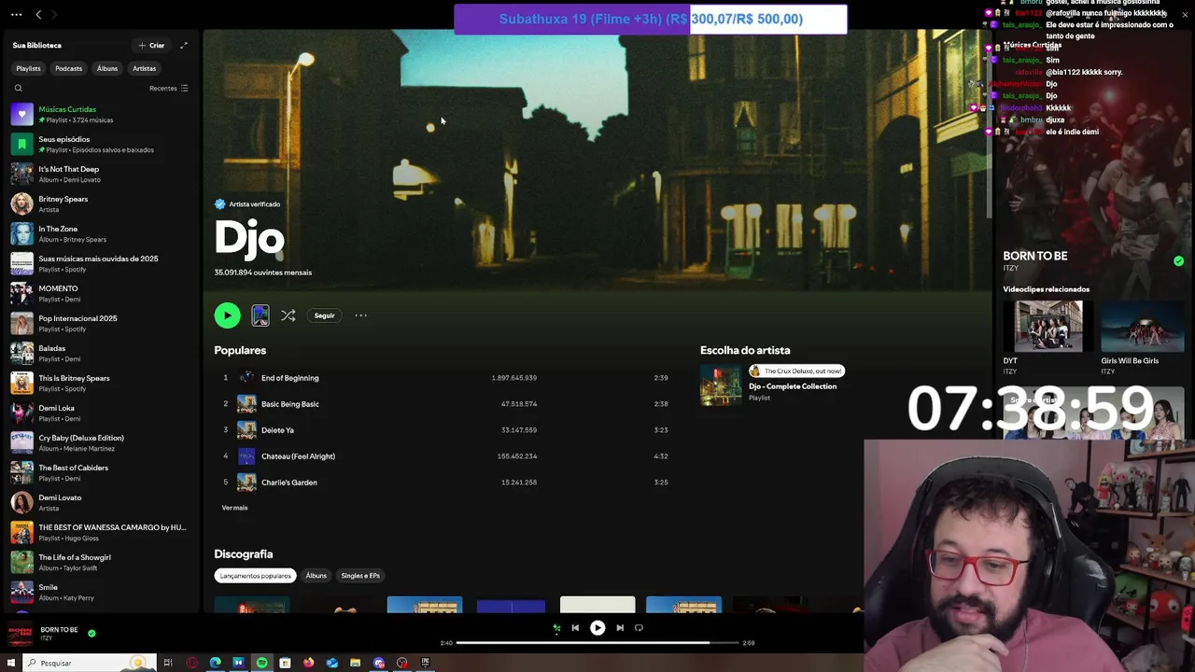Viewport: 1195px width, 672px height.
Task: Skip to previous track
Action: [575, 628]
